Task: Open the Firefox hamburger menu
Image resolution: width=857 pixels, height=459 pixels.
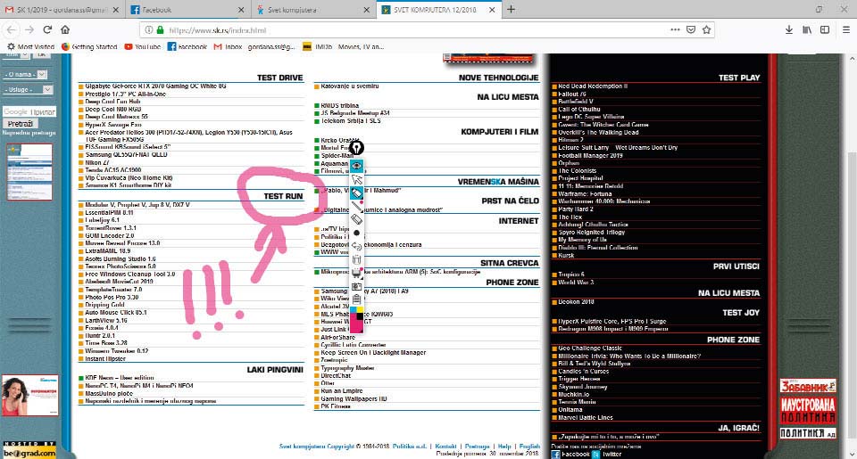Action: (x=845, y=29)
